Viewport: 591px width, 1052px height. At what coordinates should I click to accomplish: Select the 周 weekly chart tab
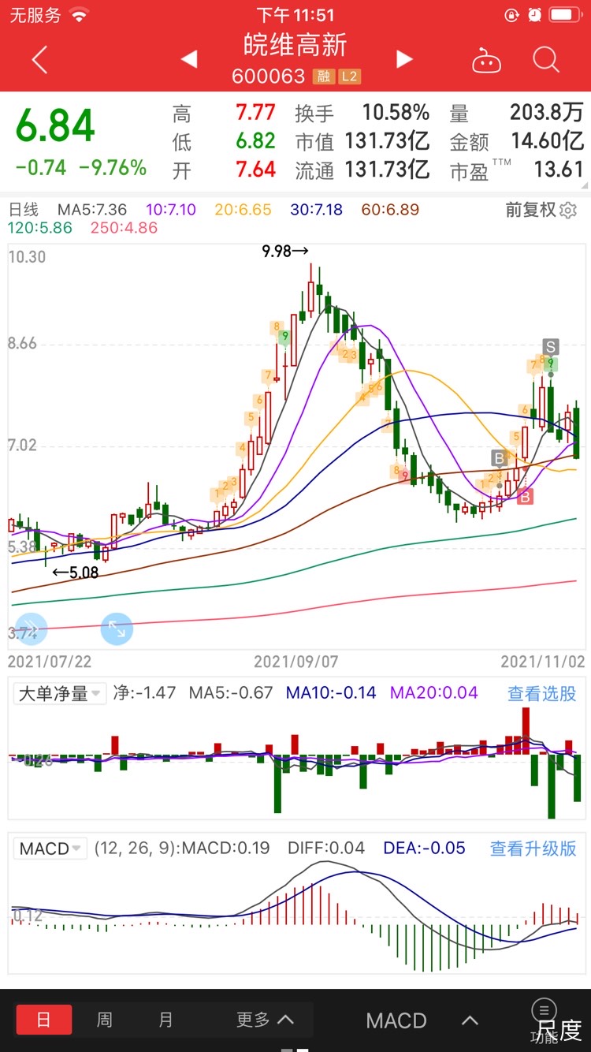104,1020
